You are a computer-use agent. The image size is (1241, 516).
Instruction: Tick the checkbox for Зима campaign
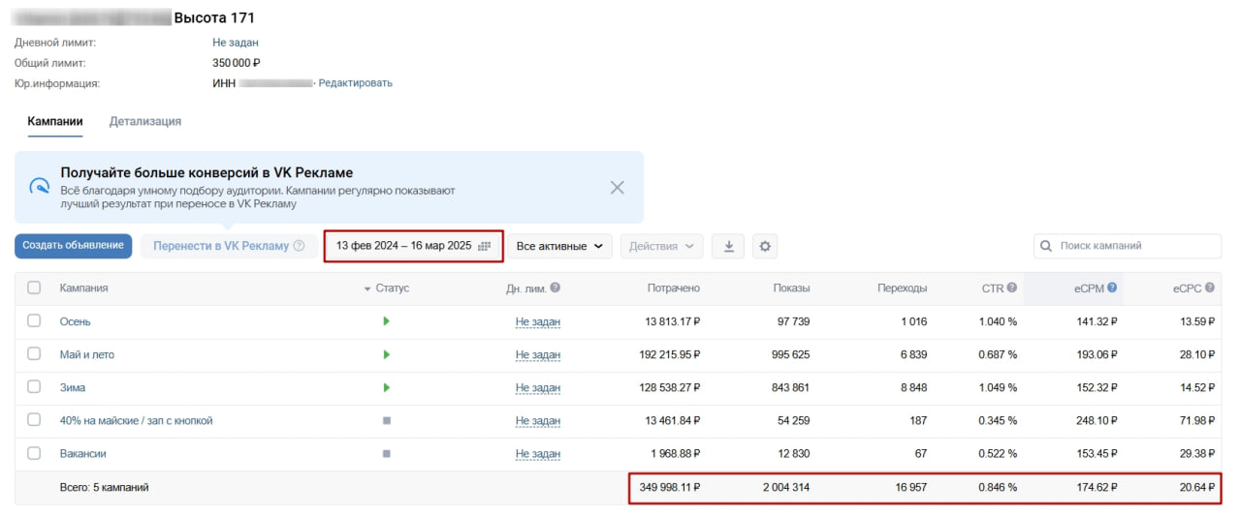point(34,387)
